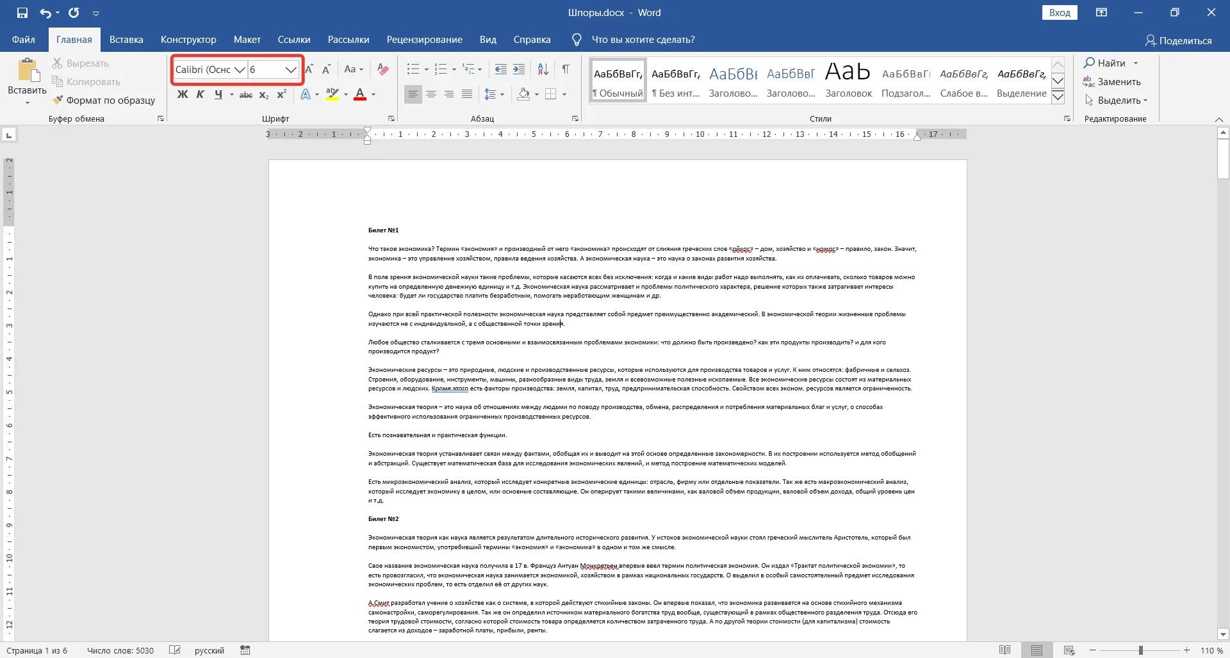Open the spelling proofing status icon
This screenshot has width=1230, height=658.
pos(174,650)
